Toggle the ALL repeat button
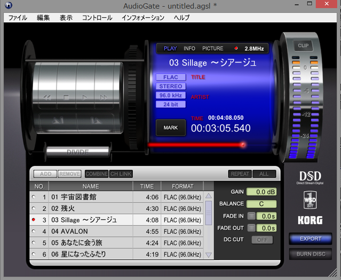The image size is (341, 280). (x=264, y=174)
